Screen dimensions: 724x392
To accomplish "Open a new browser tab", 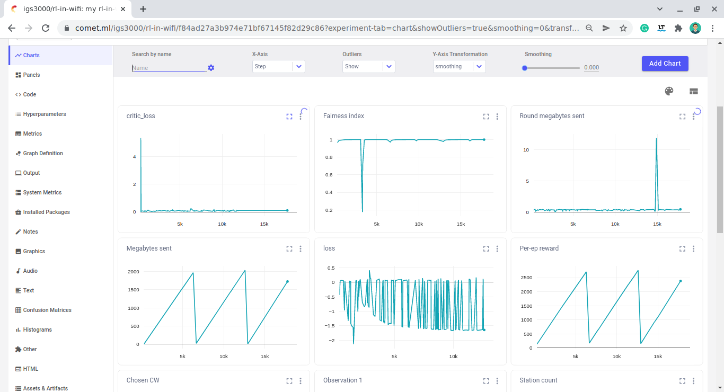I will 143,9.
